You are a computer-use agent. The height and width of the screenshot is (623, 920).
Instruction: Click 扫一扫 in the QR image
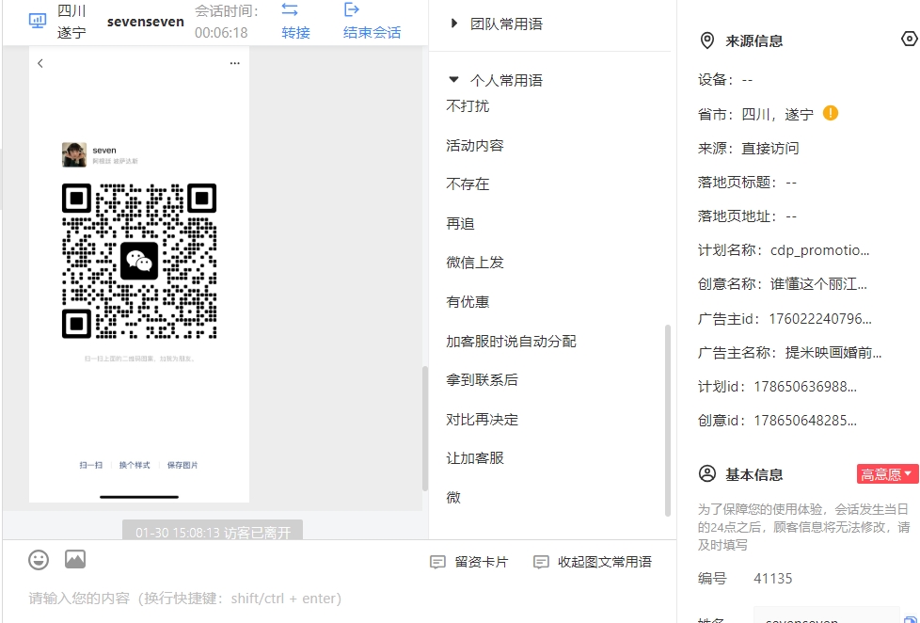coord(91,465)
